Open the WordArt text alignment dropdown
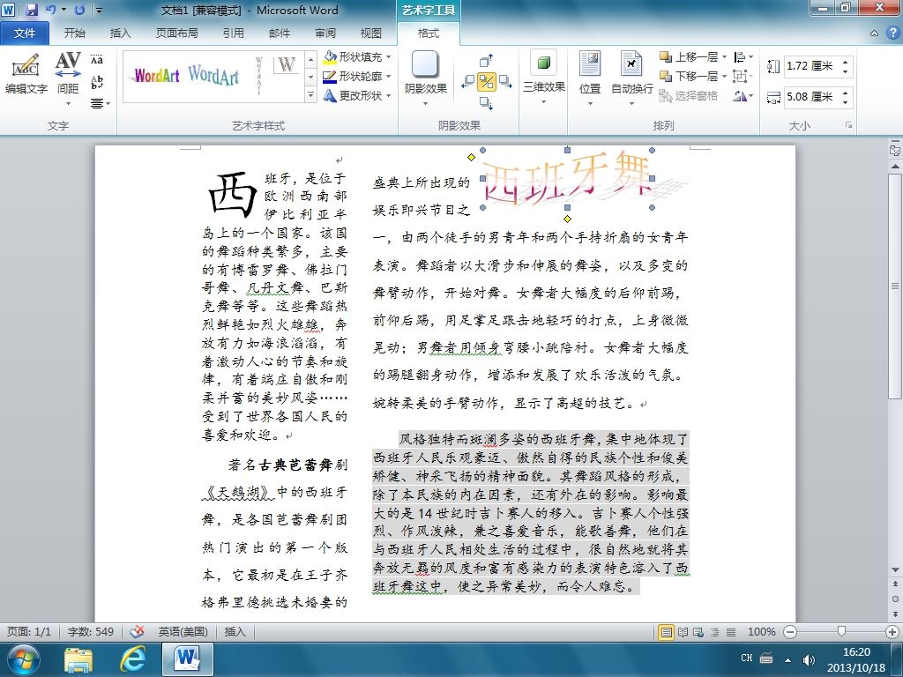Screen dimensions: 903x677 click(x=100, y=104)
